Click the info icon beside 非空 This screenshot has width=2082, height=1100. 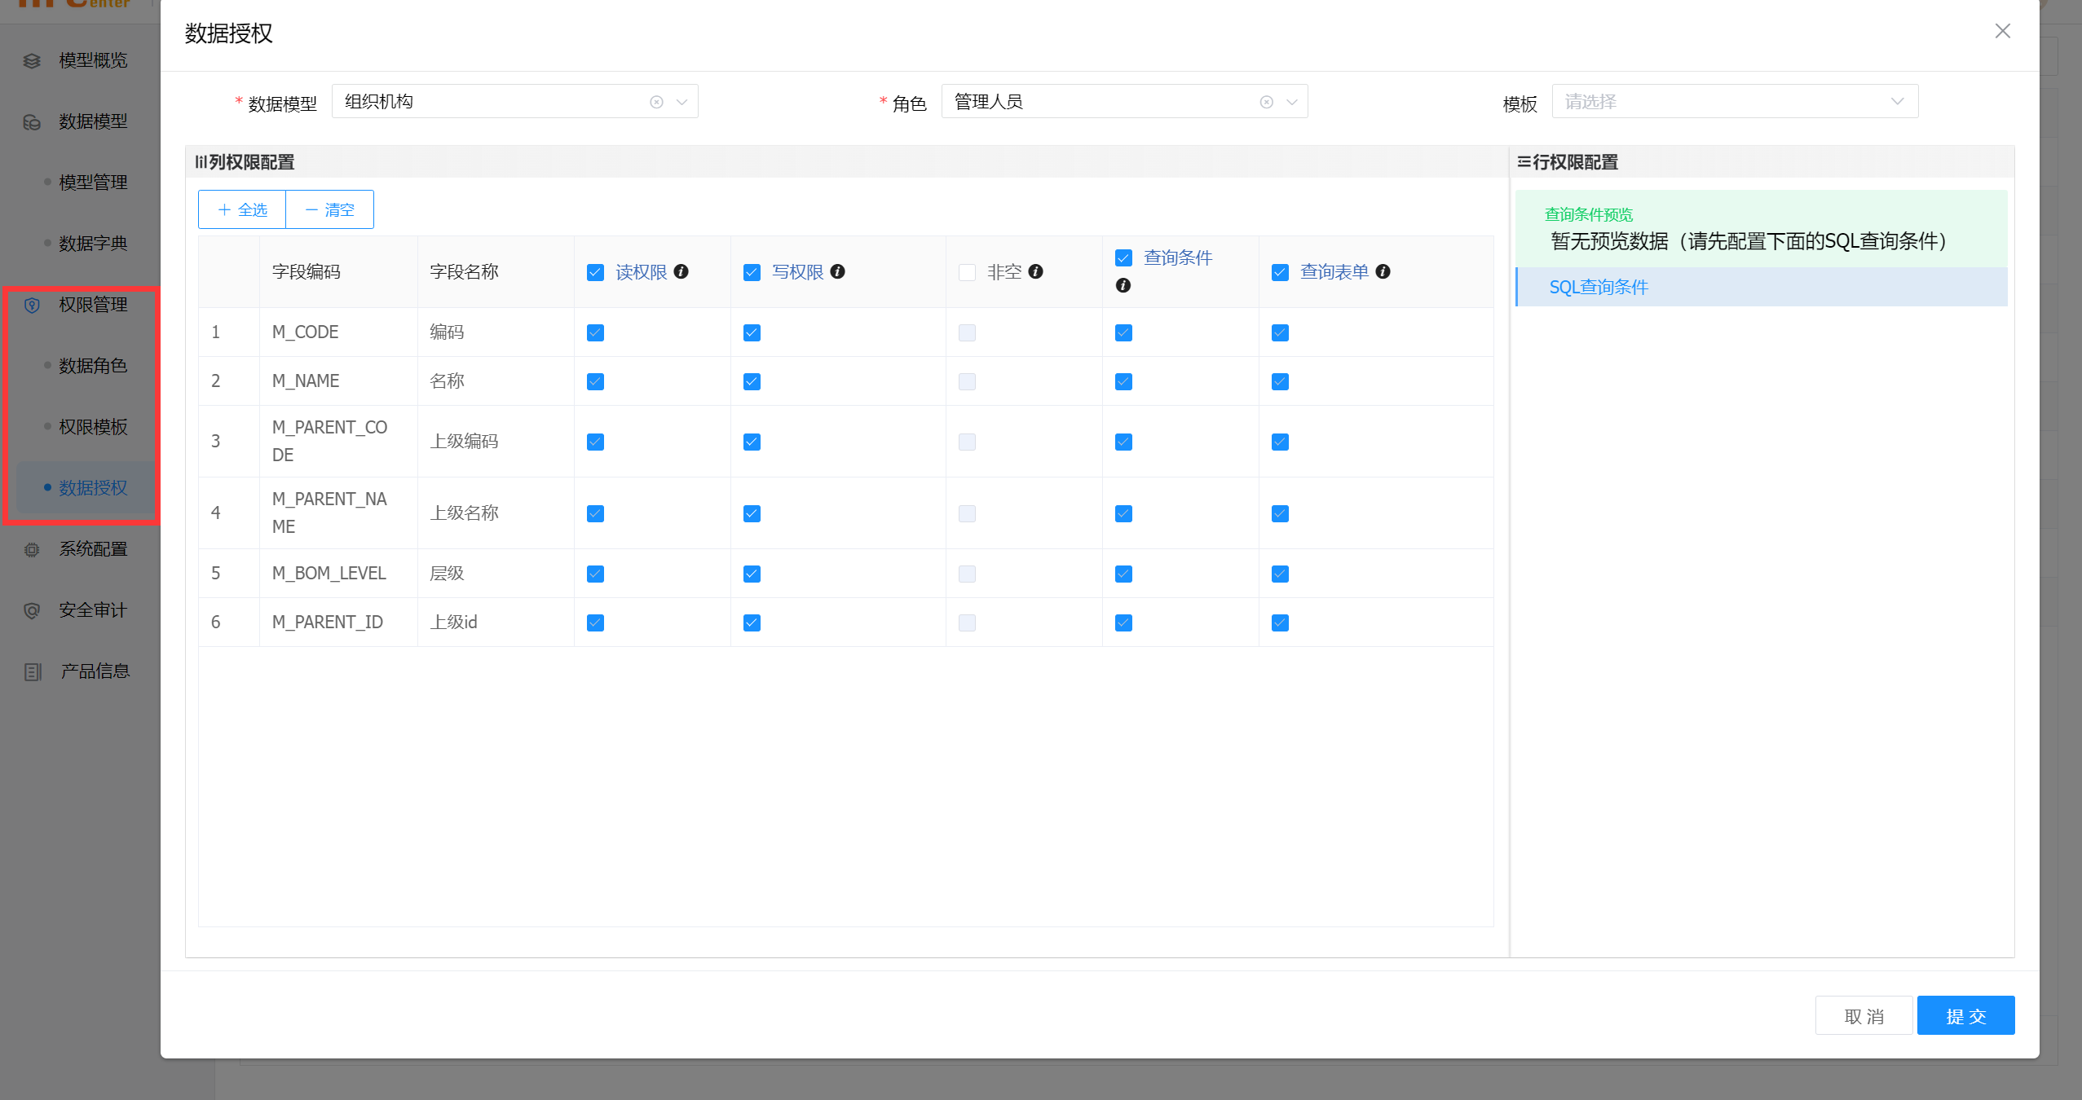tap(1036, 271)
